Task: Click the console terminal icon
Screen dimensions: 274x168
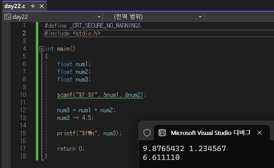Action: click(x=162, y=133)
